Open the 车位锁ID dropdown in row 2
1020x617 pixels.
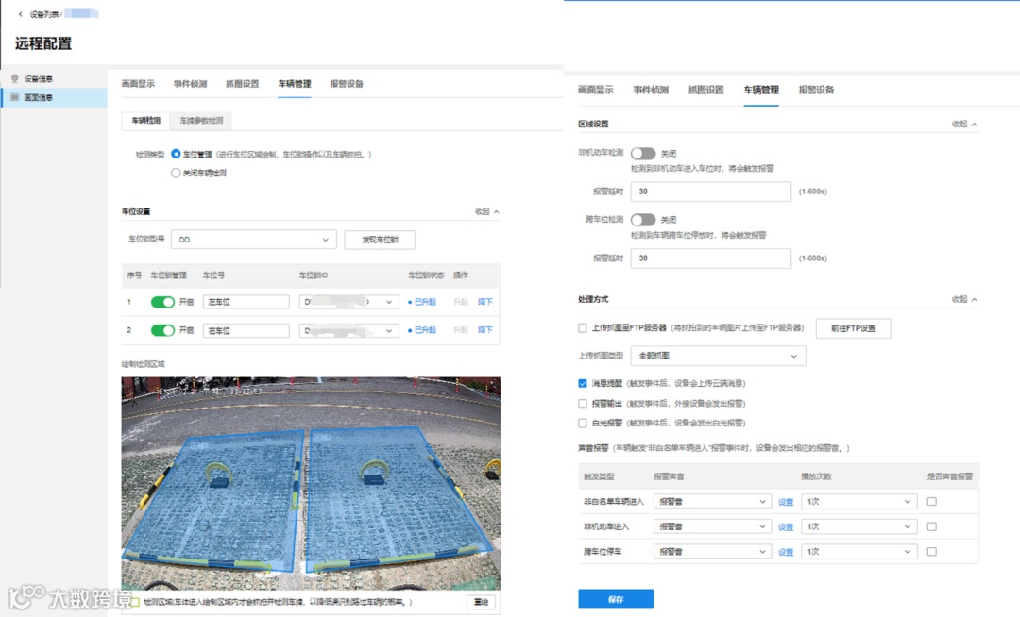(348, 330)
